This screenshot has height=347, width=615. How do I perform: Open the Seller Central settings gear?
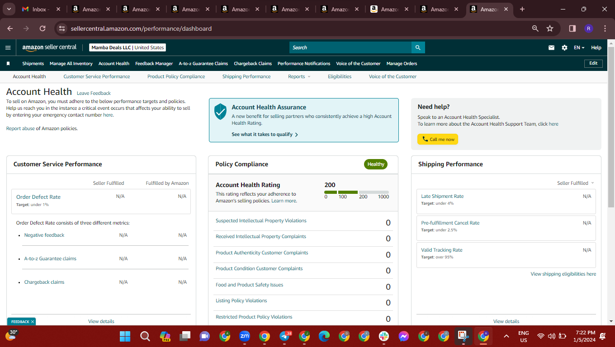coord(564,47)
